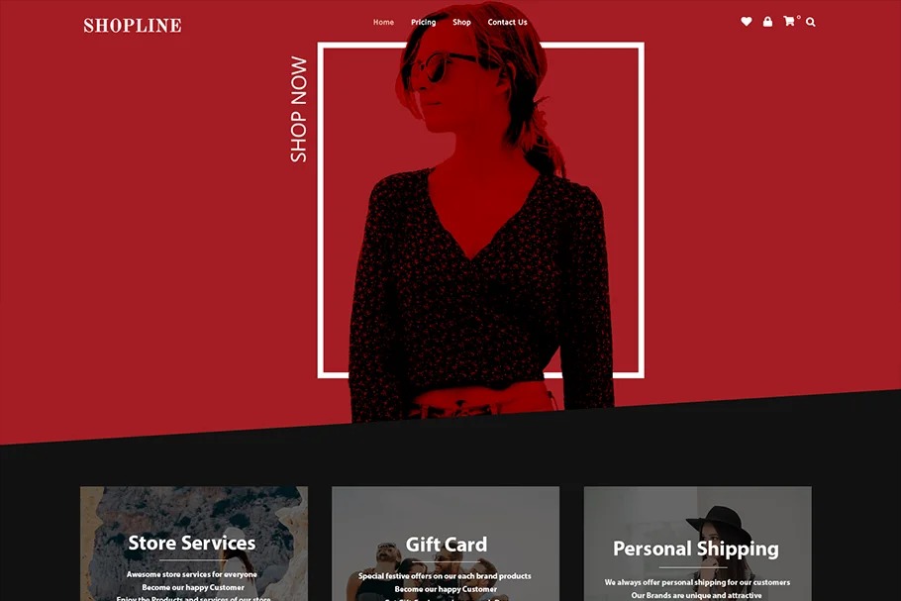Click the Gift Card heading
Image resolution: width=901 pixels, height=601 pixels.
pyautogui.click(x=446, y=545)
